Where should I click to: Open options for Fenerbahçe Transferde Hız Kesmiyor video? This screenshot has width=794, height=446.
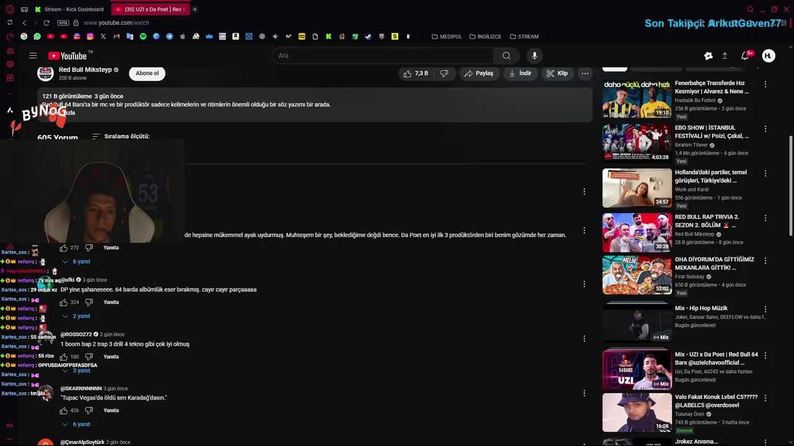pyautogui.click(x=765, y=84)
